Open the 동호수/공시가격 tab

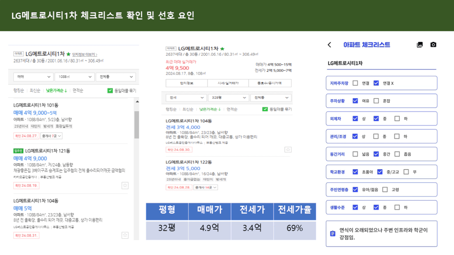[x=270, y=83]
